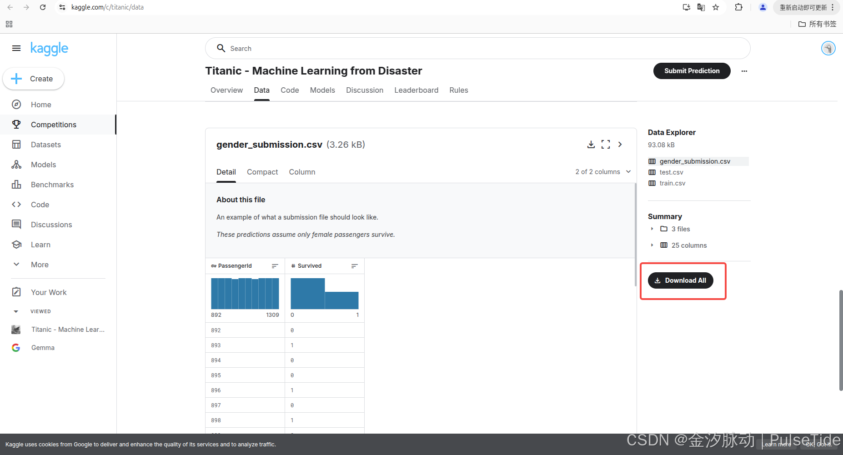Expand the 3 files summary
The height and width of the screenshot is (455, 843).
[x=652, y=229]
